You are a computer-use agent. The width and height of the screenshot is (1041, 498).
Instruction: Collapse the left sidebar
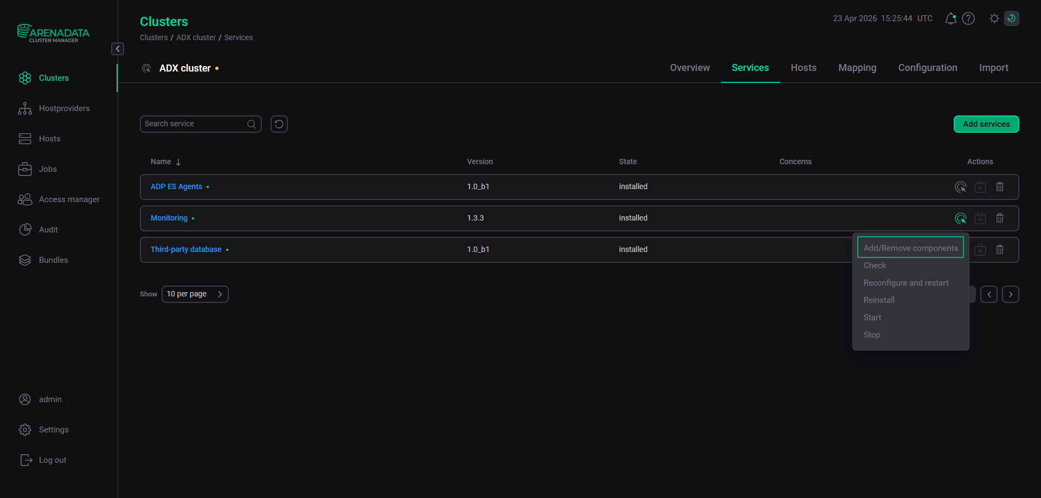coord(118,49)
